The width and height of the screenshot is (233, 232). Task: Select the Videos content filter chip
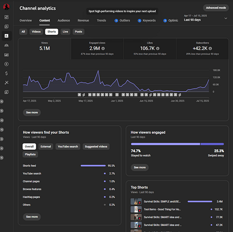coord(36,32)
